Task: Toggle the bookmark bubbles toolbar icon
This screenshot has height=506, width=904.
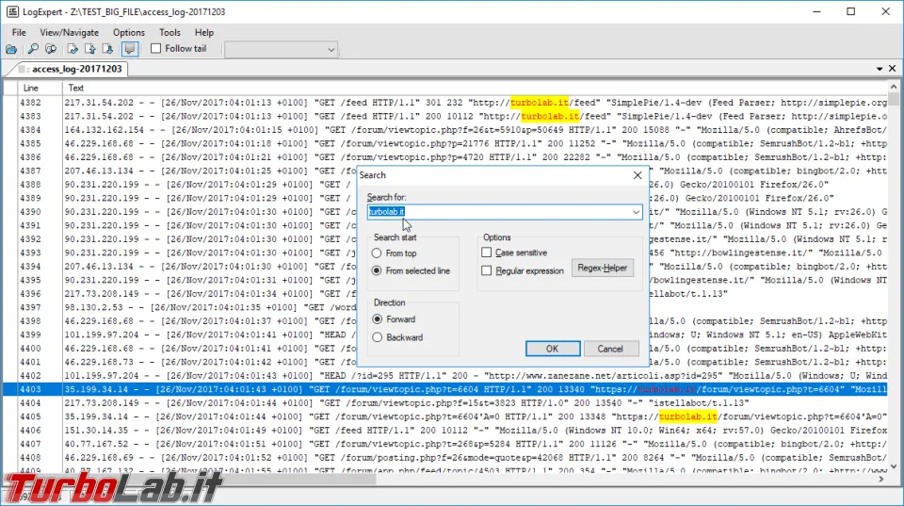Action: click(130, 49)
